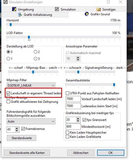
Task: Increase Framebremse value with up arrow
Action: pyautogui.click(x=17, y=128)
